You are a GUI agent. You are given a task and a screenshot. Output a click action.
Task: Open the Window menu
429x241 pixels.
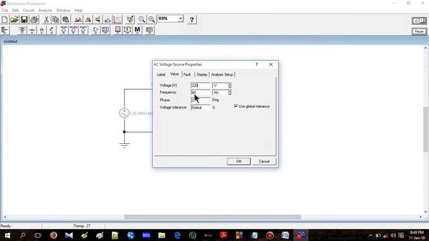click(x=63, y=11)
